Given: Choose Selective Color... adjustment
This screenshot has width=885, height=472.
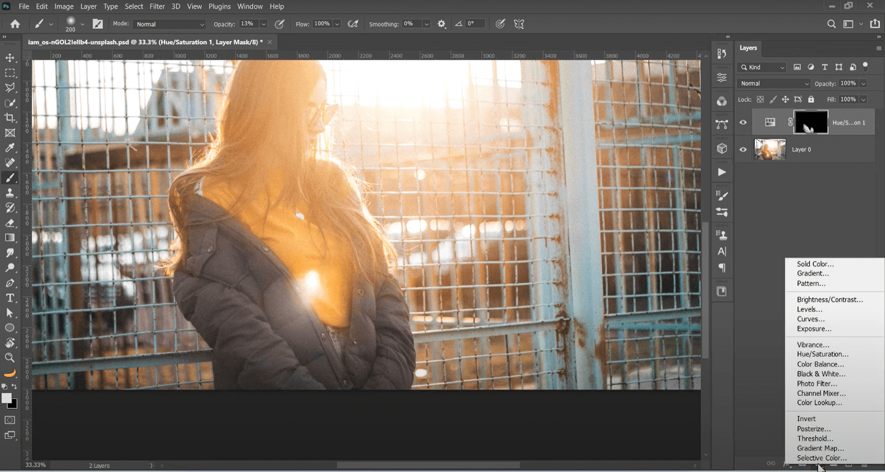Looking at the screenshot, I should click(822, 458).
